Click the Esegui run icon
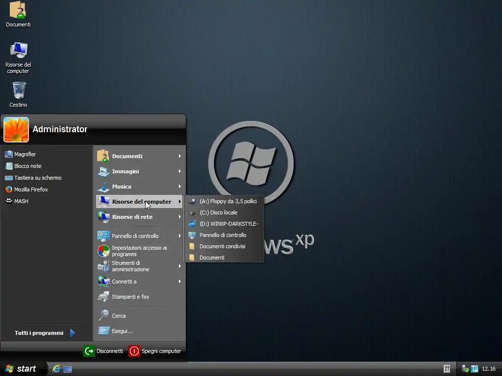This screenshot has width=502, height=376. [103, 330]
